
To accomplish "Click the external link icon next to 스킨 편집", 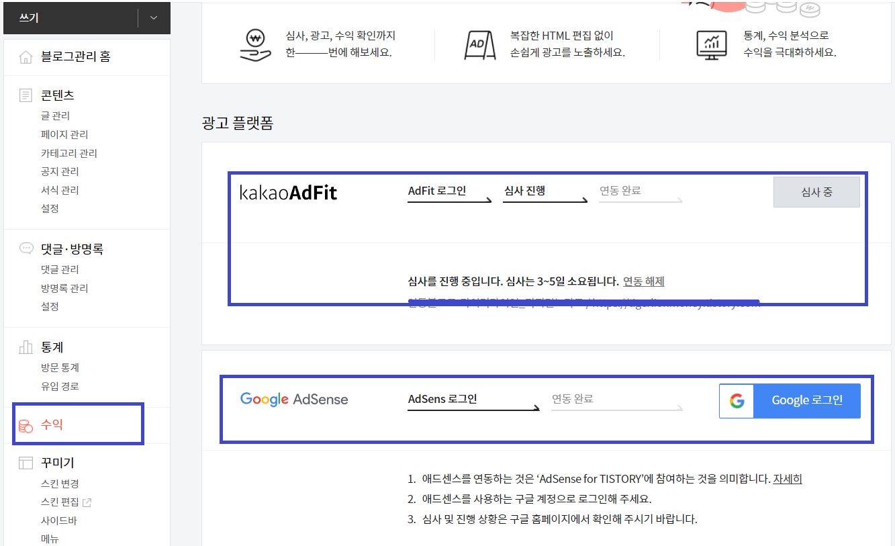I will [x=87, y=502].
